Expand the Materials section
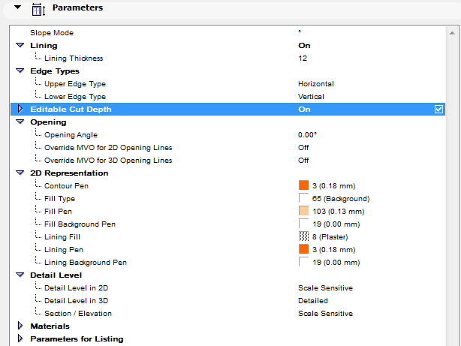This screenshot has width=461, height=346. coord(20,326)
